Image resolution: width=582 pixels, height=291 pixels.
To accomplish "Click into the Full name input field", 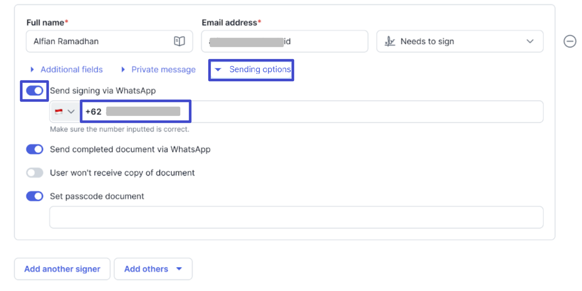I will tap(97, 41).
